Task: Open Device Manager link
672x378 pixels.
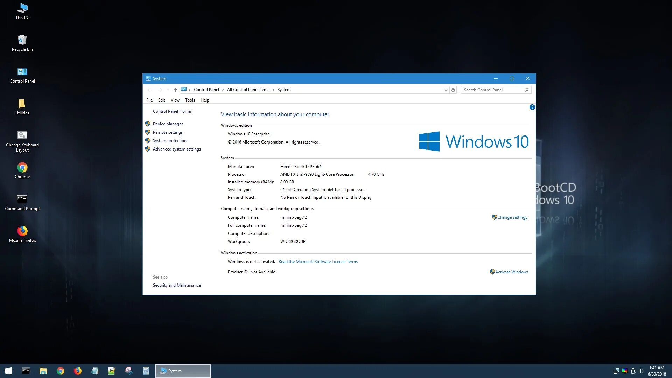Action: pos(168,124)
